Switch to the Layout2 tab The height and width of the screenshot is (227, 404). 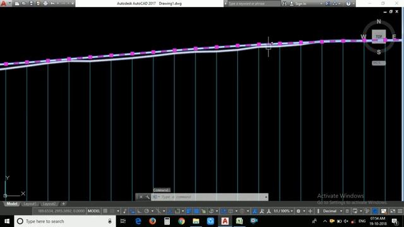click(49, 204)
